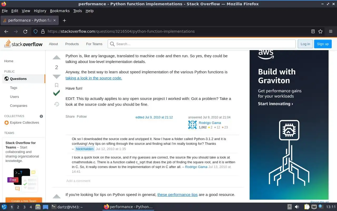Screen dimensions: 337x211
Task: Open Companies in left sidebar
Action: click(x=19, y=106)
